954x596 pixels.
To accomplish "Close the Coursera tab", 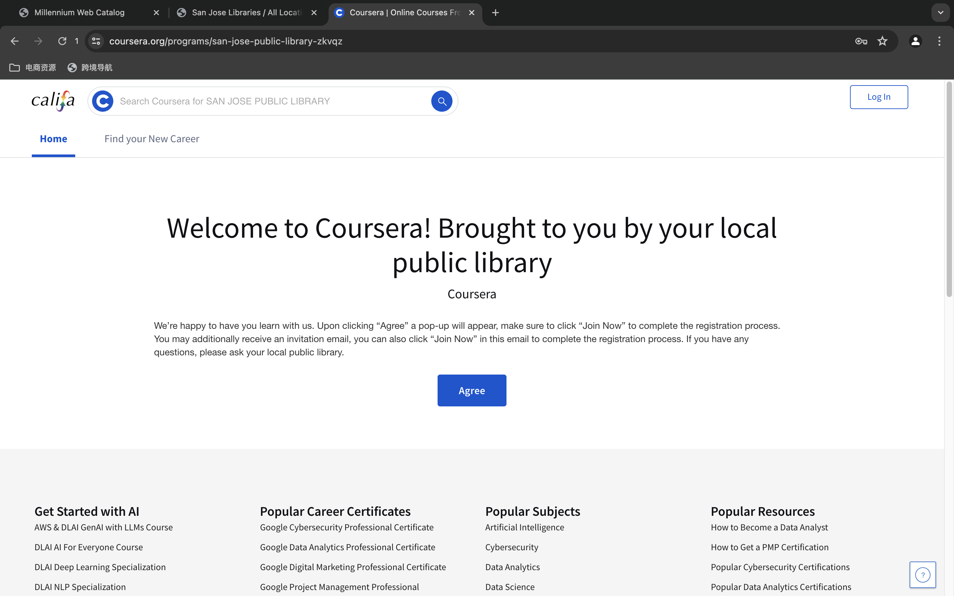I will [471, 13].
